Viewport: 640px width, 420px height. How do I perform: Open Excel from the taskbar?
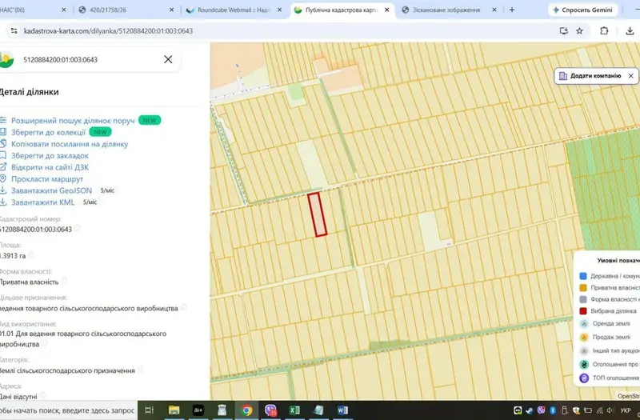click(294, 410)
